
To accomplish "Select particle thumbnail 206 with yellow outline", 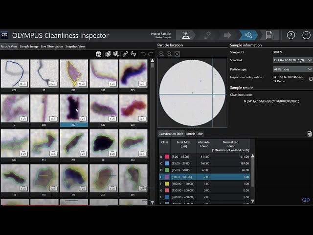I will click(x=74, y=73).
